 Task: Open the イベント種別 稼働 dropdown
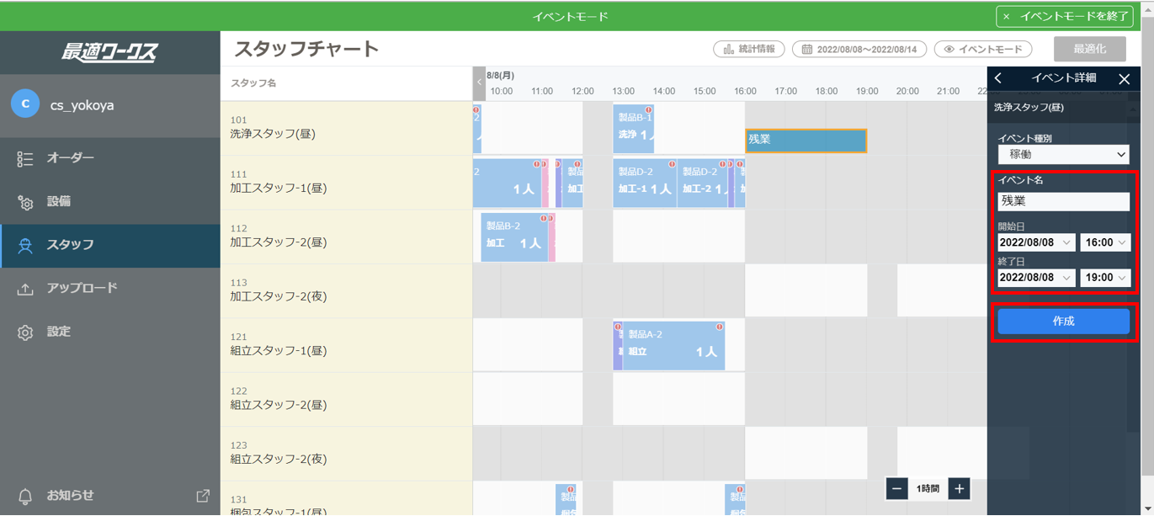pyautogui.click(x=1064, y=154)
